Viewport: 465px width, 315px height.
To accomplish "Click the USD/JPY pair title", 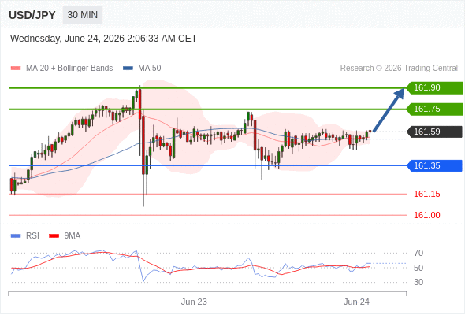I will 32,15.
